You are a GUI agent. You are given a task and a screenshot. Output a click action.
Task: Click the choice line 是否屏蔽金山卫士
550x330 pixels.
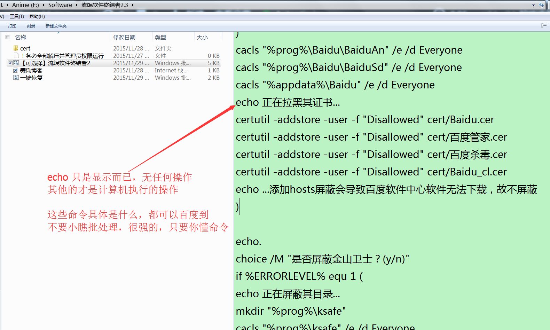322,259
